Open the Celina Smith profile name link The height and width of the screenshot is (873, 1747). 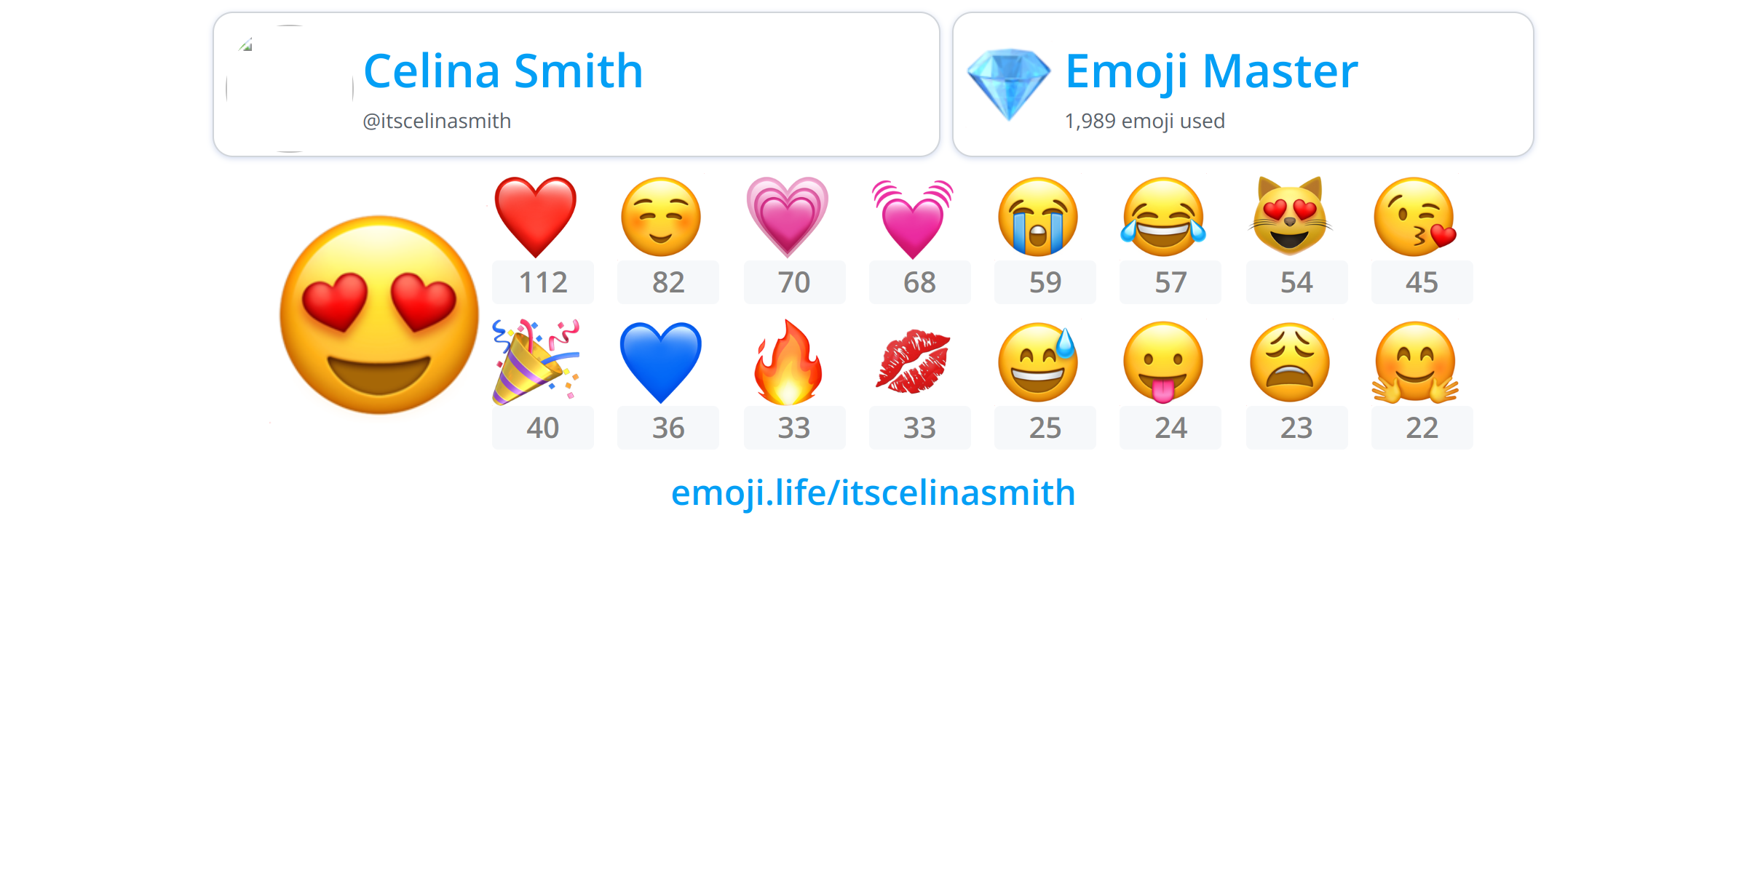pos(503,71)
